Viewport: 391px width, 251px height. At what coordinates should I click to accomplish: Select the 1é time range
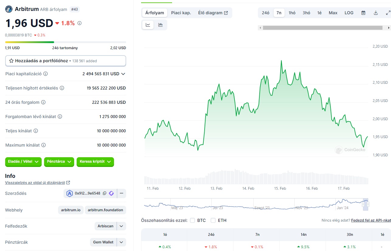(x=320, y=13)
